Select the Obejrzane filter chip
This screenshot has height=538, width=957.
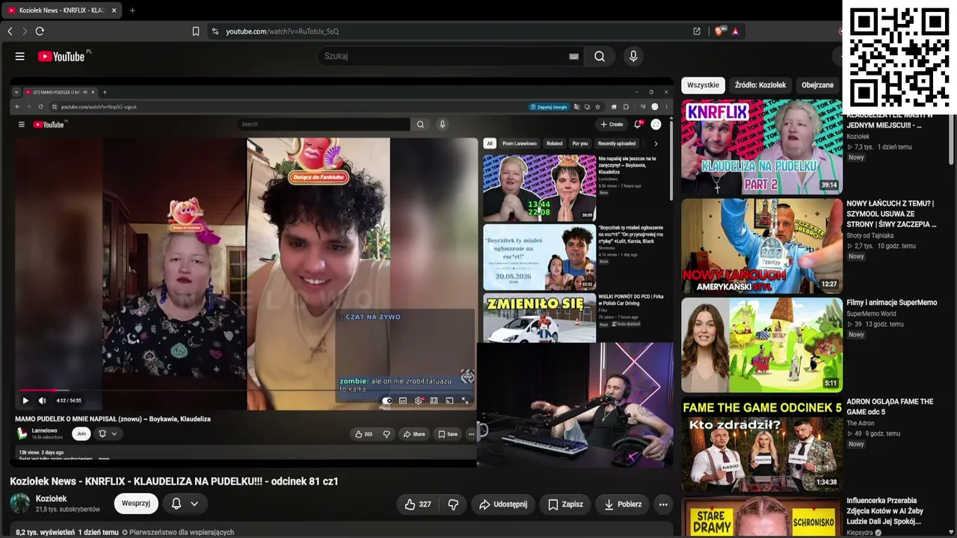(x=817, y=85)
